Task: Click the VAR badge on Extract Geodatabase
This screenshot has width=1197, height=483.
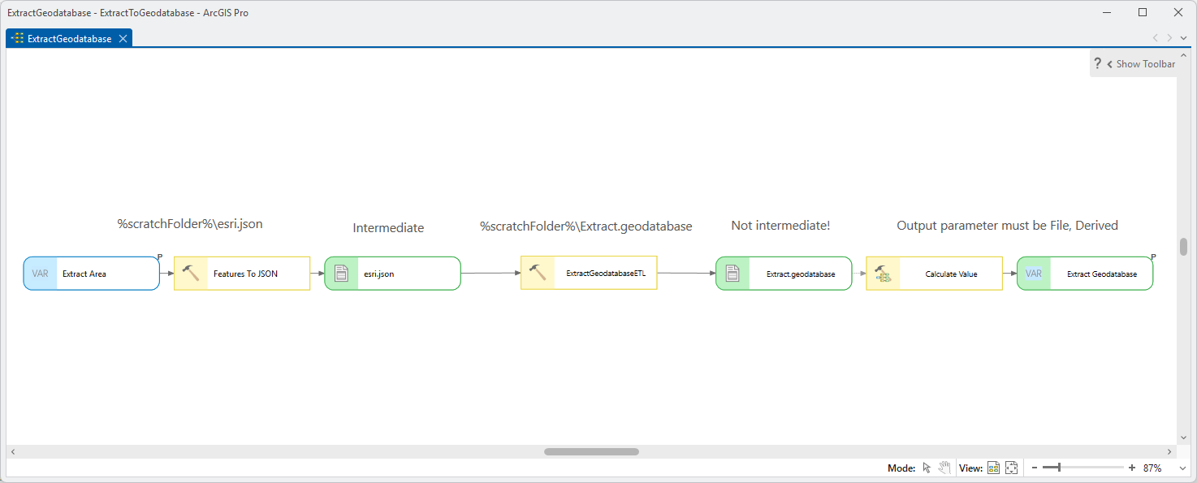Action: pyautogui.click(x=1034, y=274)
